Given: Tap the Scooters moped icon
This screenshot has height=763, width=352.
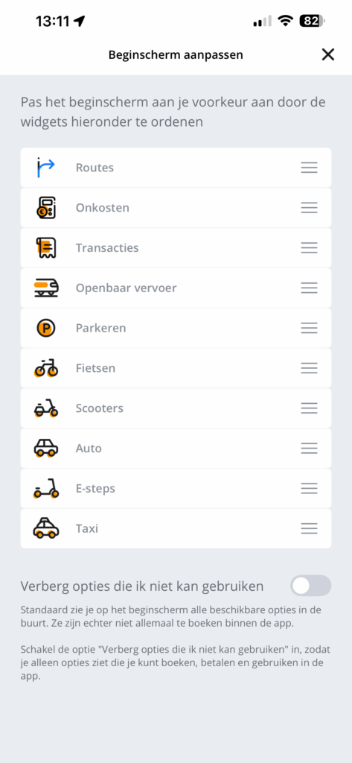Looking at the screenshot, I should pyautogui.click(x=46, y=408).
